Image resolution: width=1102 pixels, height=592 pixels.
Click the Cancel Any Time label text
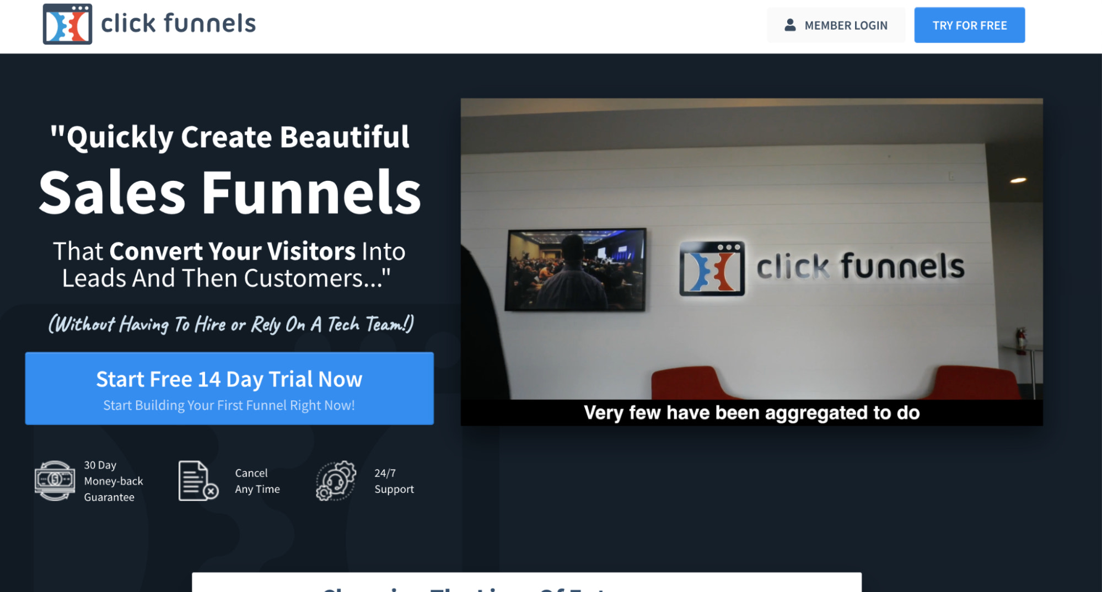(x=257, y=481)
